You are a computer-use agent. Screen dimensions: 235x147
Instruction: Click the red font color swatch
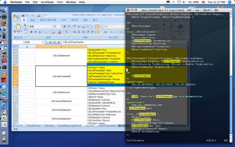pos(60,32)
